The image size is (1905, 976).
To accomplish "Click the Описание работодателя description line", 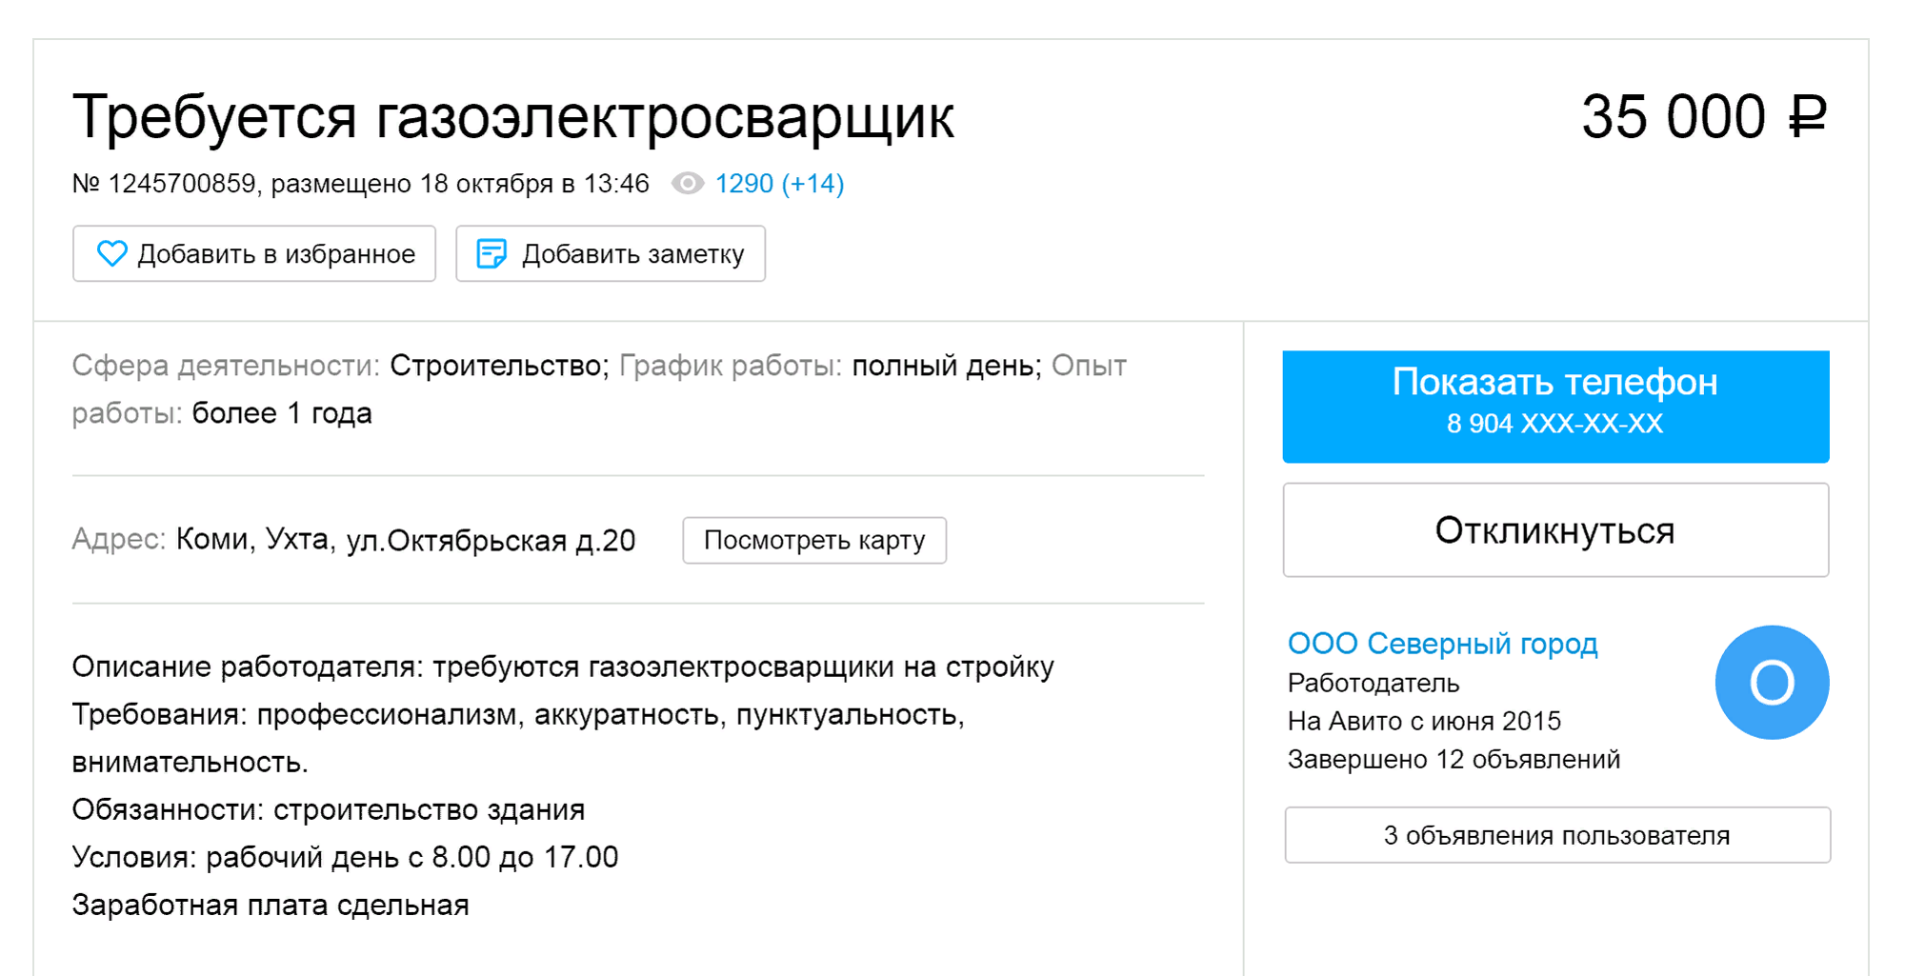I will point(563,667).
